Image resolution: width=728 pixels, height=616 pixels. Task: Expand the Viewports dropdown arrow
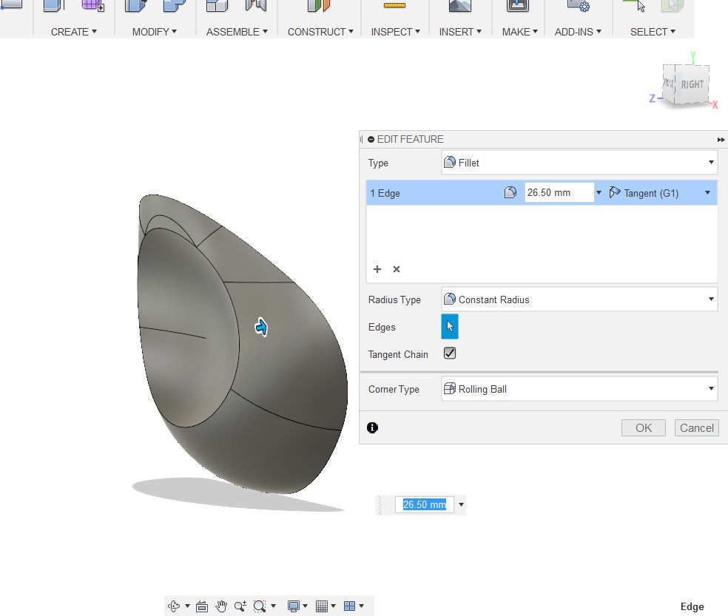(361, 606)
